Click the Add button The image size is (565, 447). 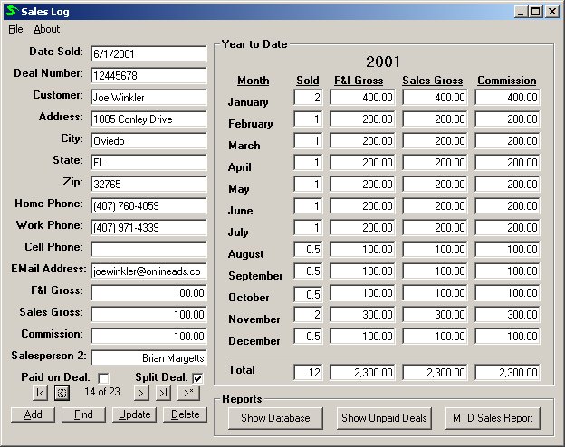33,414
